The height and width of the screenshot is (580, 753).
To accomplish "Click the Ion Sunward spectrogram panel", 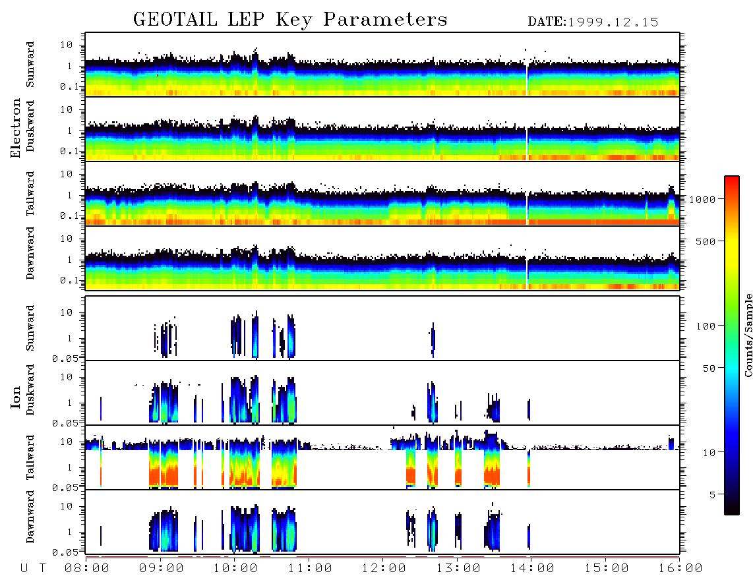I will coord(382,328).
